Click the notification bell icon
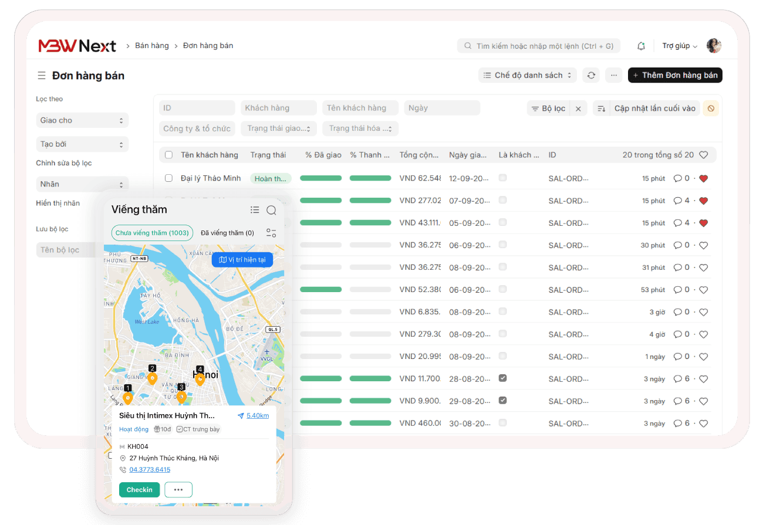763x525 pixels. 641,46
